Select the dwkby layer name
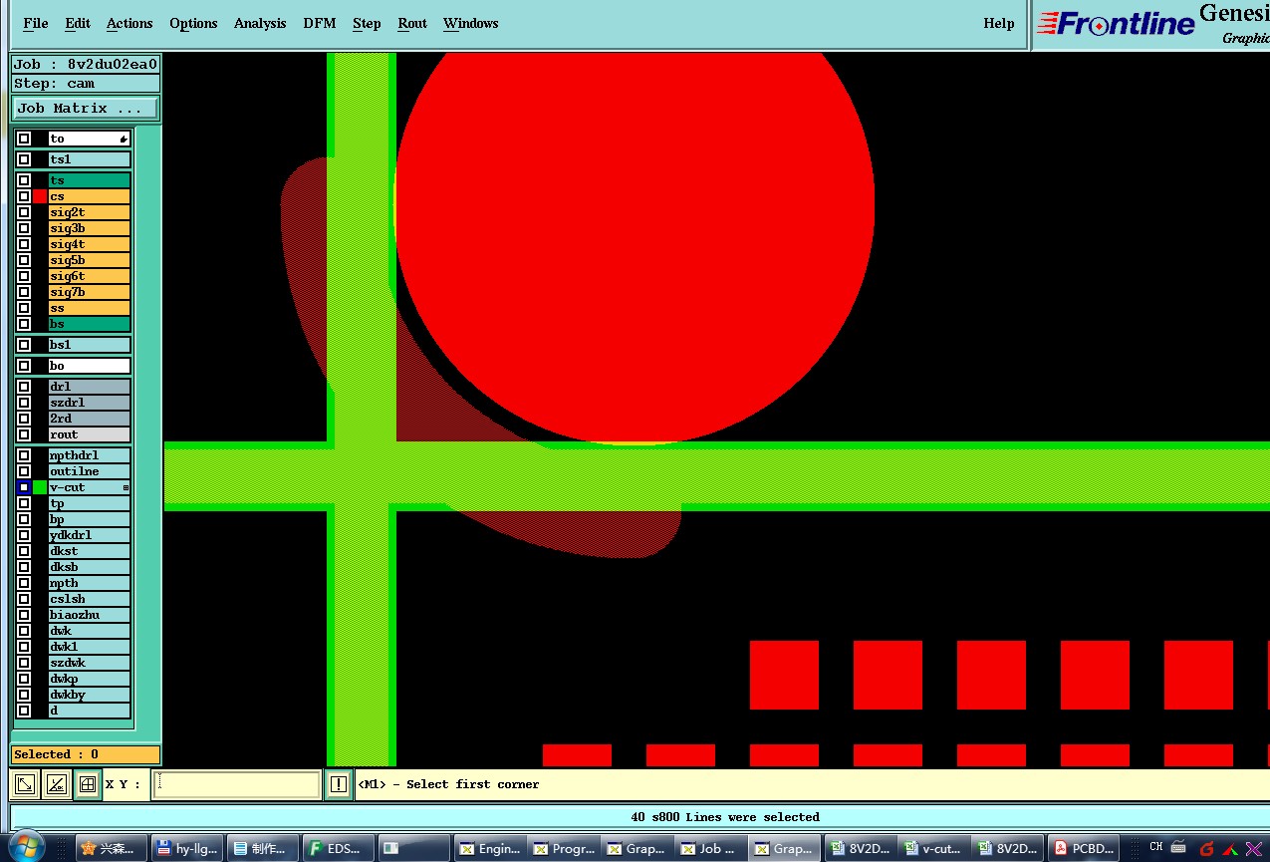Screen dimensions: 1270x862 point(90,695)
